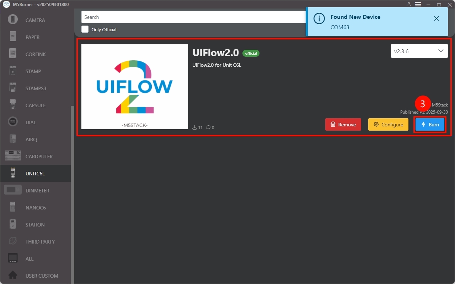Click the USER CUSTOM home icon
The height and width of the screenshot is (284, 455).
coord(13,275)
